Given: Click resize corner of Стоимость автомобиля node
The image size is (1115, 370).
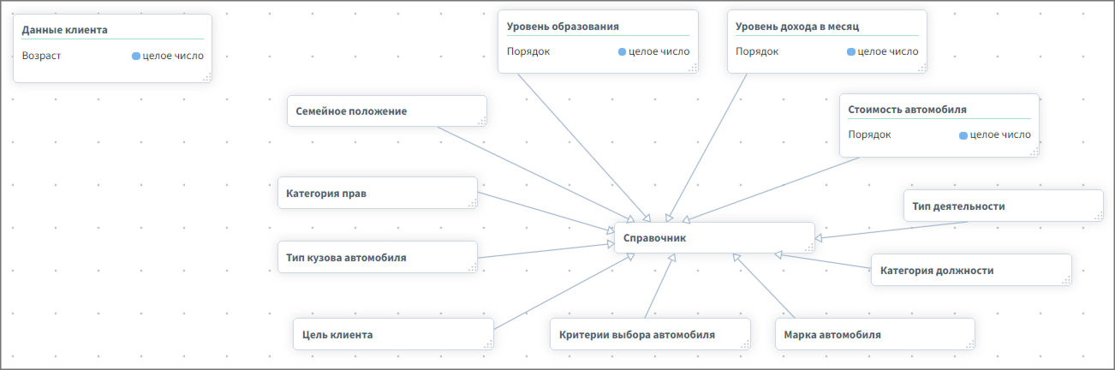Looking at the screenshot, I should tap(1034, 152).
